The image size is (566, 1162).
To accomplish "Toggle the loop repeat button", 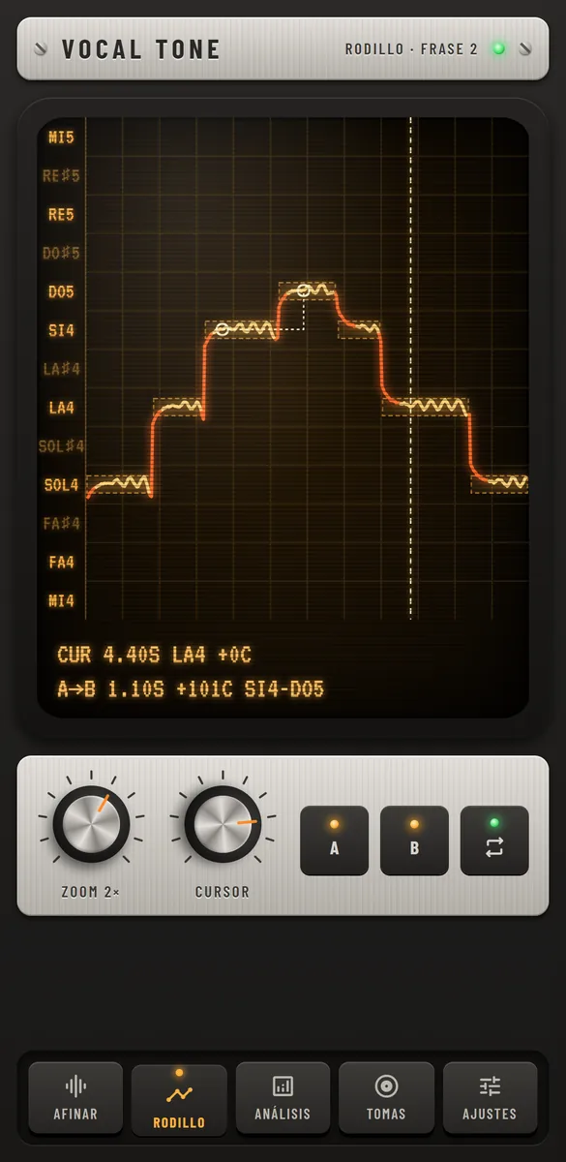I will click(494, 840).
